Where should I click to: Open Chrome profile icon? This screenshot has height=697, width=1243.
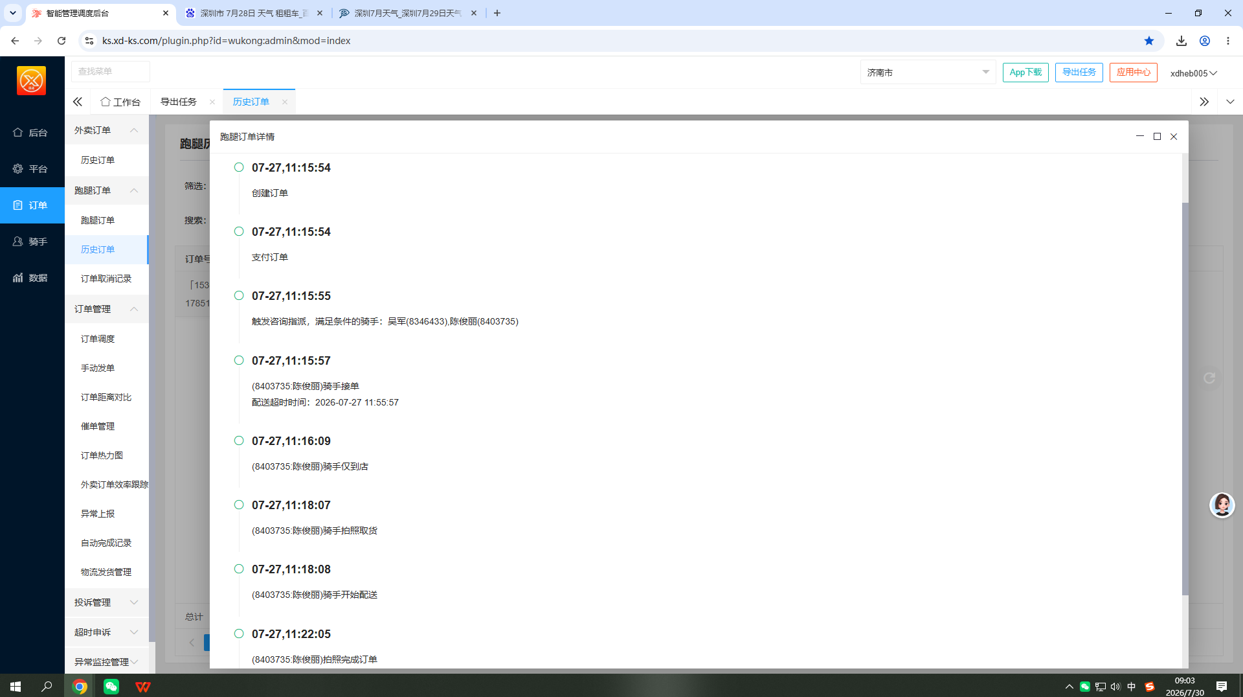tap(1205, 41)
